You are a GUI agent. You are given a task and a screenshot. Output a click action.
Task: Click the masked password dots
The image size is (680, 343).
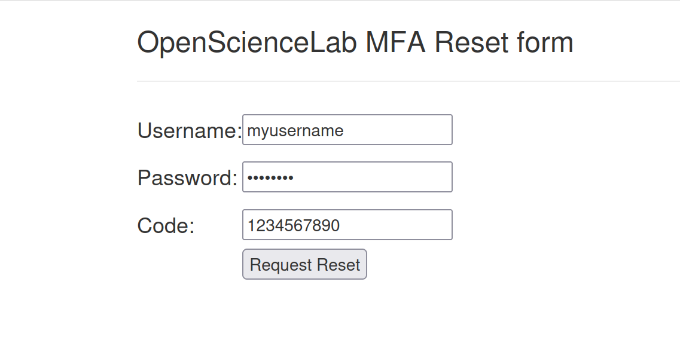(270, 177)
